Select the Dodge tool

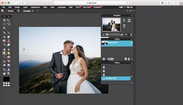[x=4, y=57]
